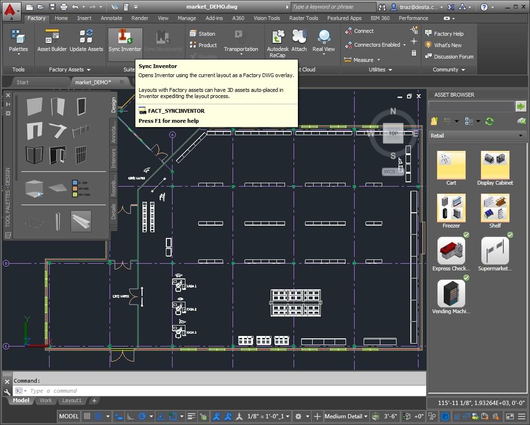Screen dimensions: 530x425
Task: Toggle the MODEL space button
Action: coord(69,416)
